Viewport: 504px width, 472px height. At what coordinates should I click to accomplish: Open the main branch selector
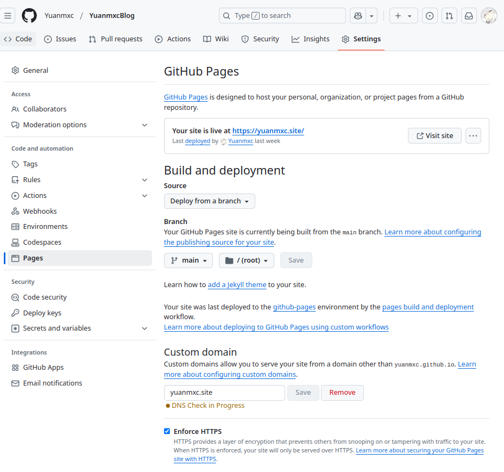[188, 260]
